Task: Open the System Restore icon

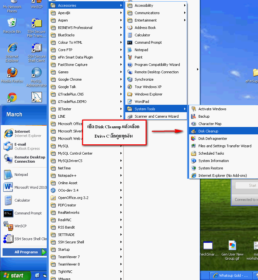Action: (x=193, y=168)
